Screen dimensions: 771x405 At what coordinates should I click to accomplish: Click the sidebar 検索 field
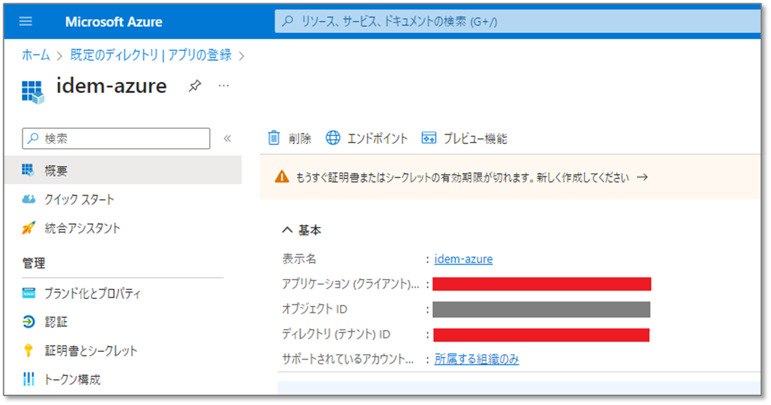(x=116, y=138)
